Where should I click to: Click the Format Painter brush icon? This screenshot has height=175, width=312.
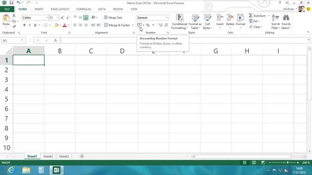click(14, 26)
